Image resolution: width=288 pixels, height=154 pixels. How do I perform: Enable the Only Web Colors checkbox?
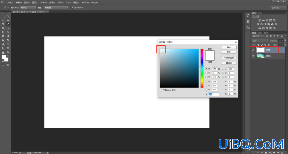(161, 90)
